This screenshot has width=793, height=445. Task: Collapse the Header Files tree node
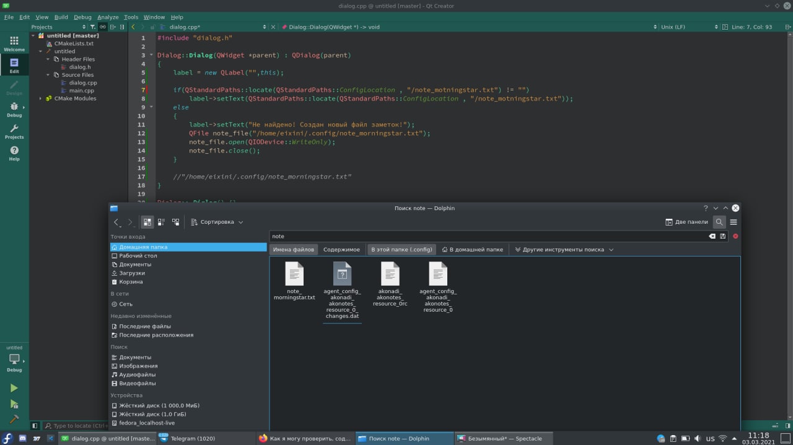[x=48, y=59]
